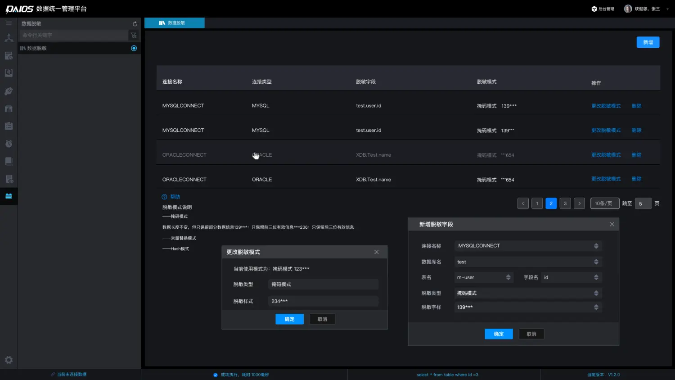Go to page 3
Viewport: 675px width, 380px height.
(x=565, y=204)
